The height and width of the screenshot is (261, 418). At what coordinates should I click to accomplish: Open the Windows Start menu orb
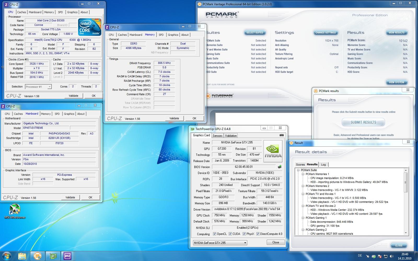(6, 256)
